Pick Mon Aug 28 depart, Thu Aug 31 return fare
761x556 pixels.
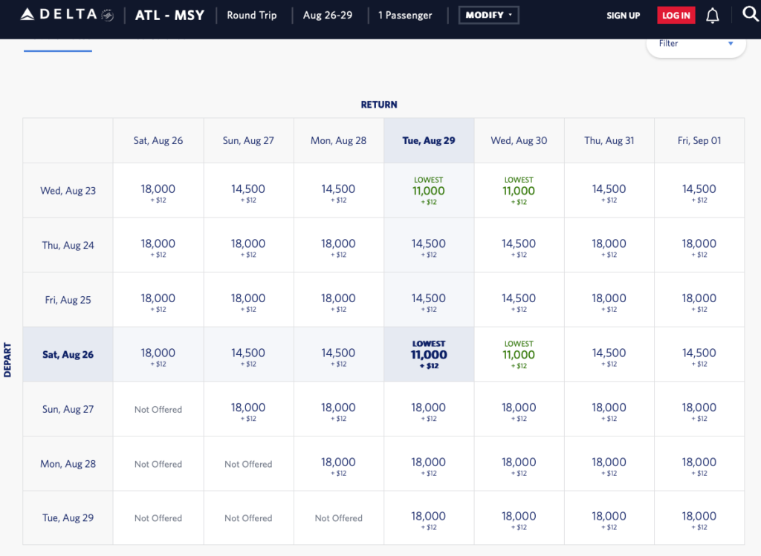coord(609,464)
